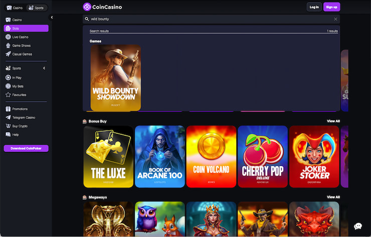Open the owl and squirrel Megaways game
This screenshot has width=371, height=237.
[x=160, y=219]
